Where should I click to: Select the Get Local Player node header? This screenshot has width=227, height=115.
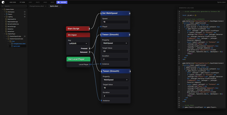78,59
